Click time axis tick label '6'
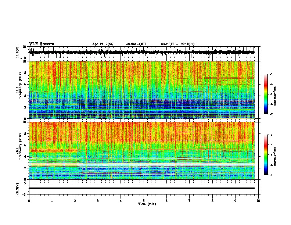Screen dimensions: 291x225 click(x=167, y=201)
